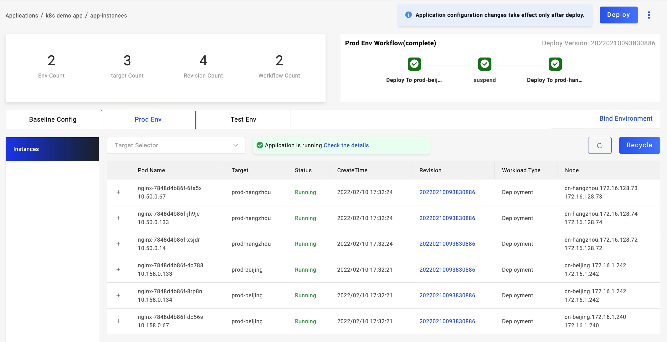Screen dimensions: 667x342
Task: Click the refresh icon button next to Recycle
Action: [599, 145]
